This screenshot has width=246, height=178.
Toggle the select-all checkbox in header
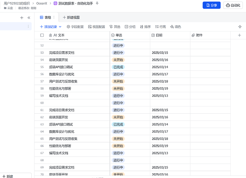(x=42, y=35)
